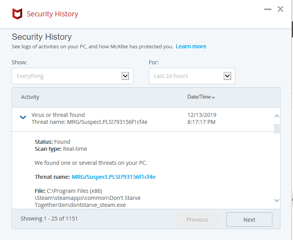Click the scroll up arrow in the log list
Screen dimensions: 293x240
[277, 116]
